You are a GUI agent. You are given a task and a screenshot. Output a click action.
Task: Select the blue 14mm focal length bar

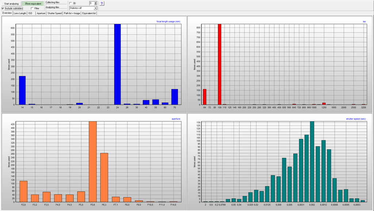pyautogui.click(x=22, y=90)
